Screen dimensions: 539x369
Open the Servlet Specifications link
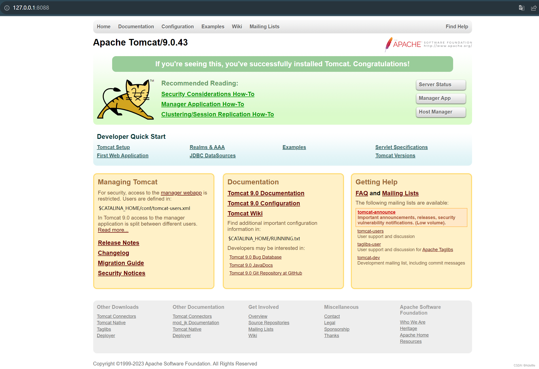pos(401,147)
